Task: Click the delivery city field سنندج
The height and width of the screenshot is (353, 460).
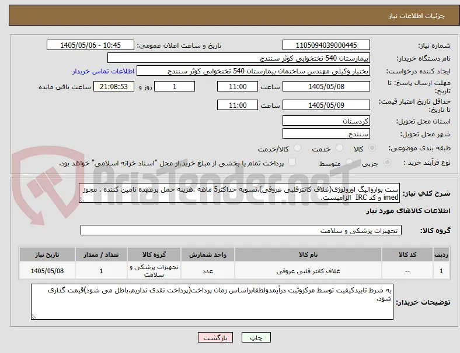Action: tap(326, 134)
